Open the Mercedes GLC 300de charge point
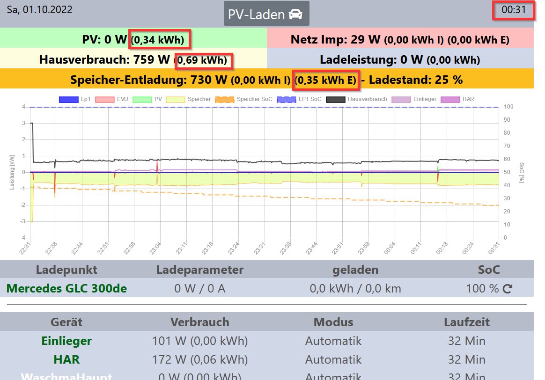Screen dimensions: 545x380 point(66,288)
